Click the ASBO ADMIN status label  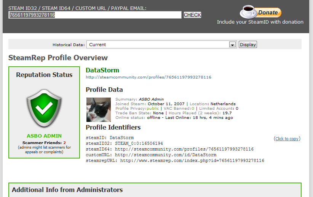44,136
